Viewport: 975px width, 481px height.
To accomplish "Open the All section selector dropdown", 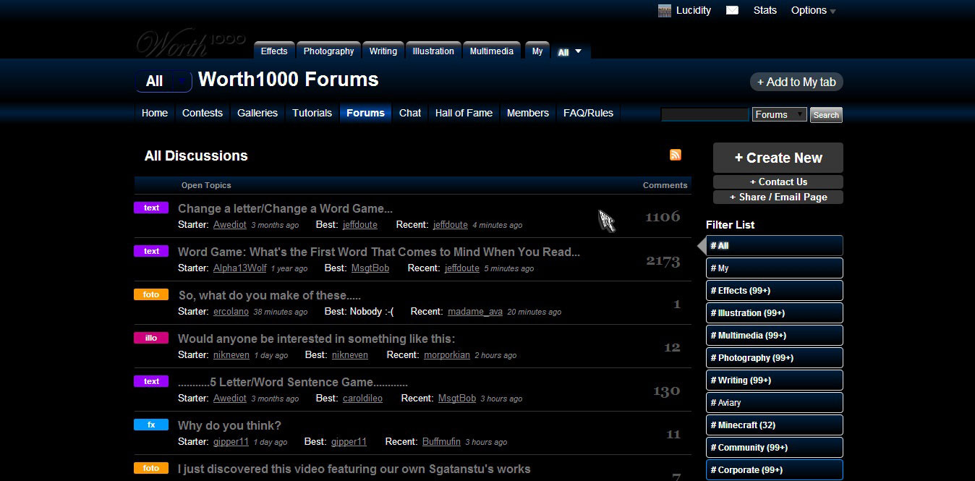I will point(164,81).
